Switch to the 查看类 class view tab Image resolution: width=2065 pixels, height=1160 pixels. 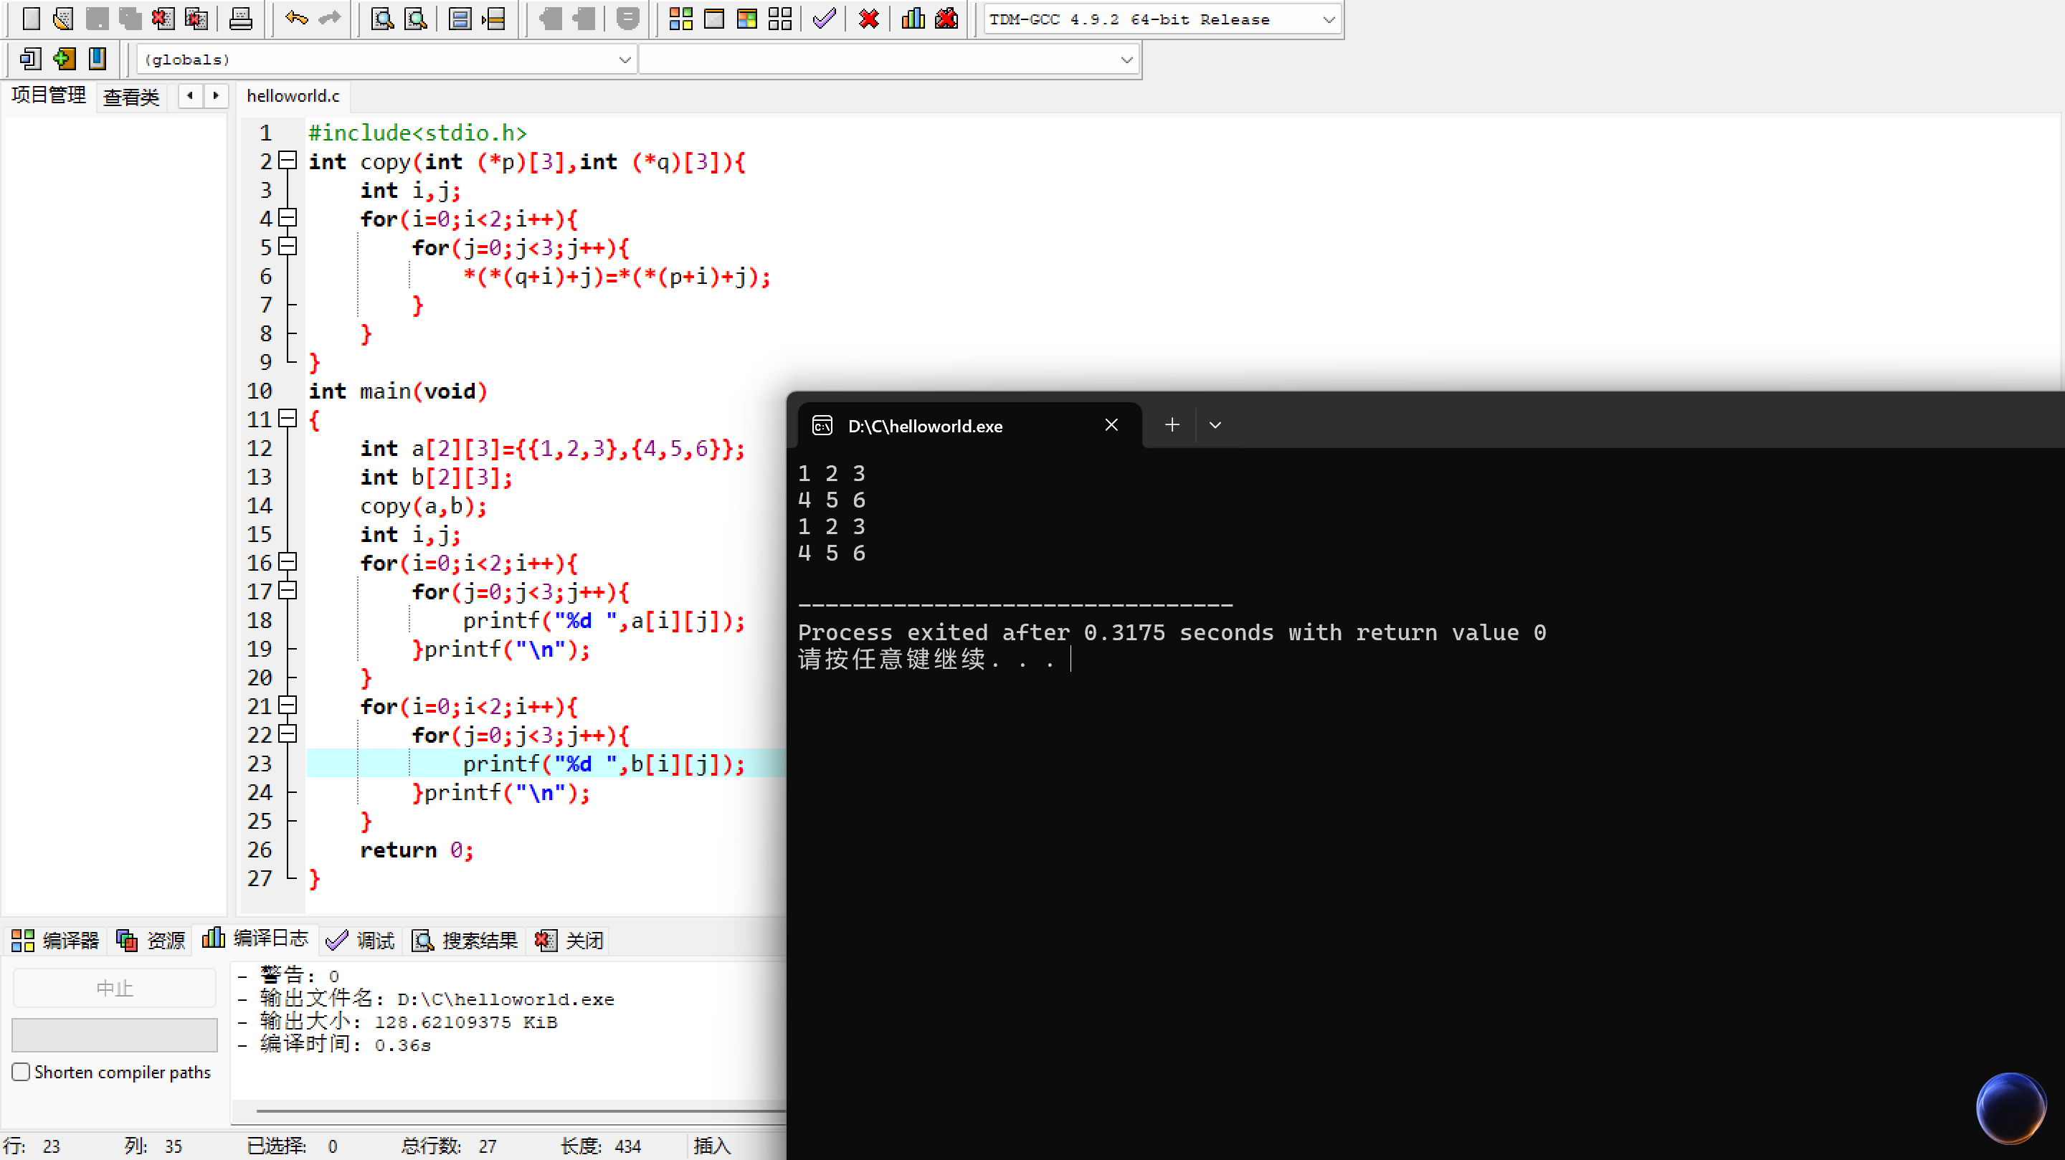[x=131, y=97]
